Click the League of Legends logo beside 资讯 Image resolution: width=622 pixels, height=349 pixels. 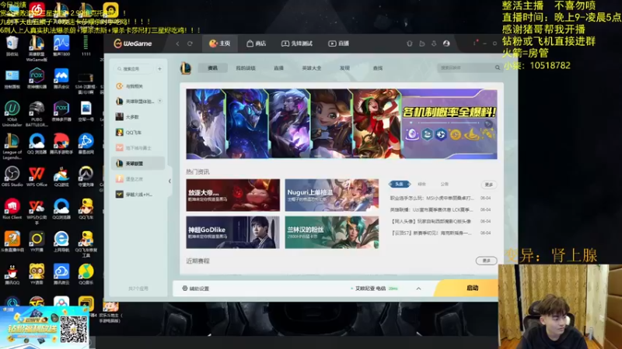click(x=186, y=68)
